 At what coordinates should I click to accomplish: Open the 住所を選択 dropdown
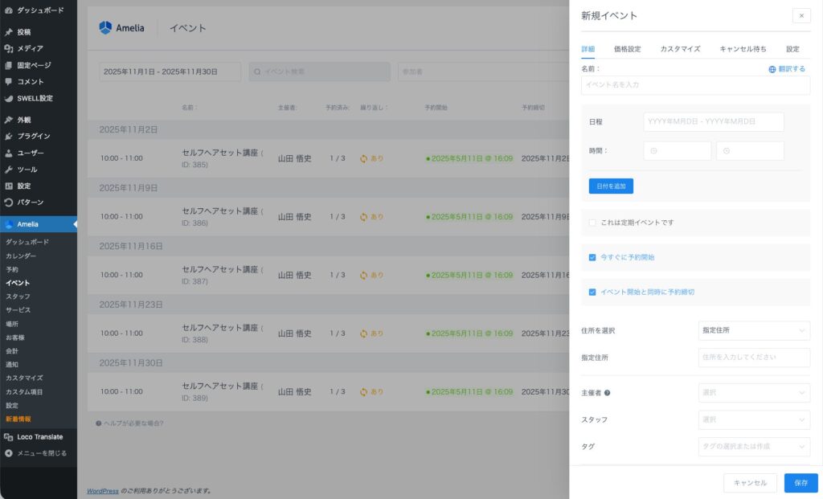point(753,330)
